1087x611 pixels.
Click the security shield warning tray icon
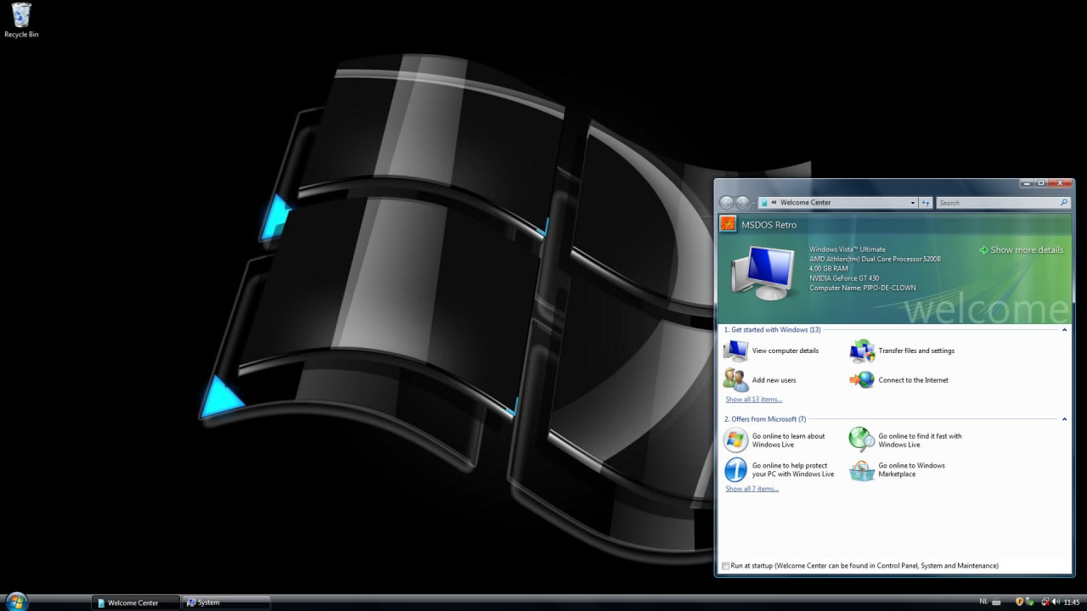[1019, 601]
